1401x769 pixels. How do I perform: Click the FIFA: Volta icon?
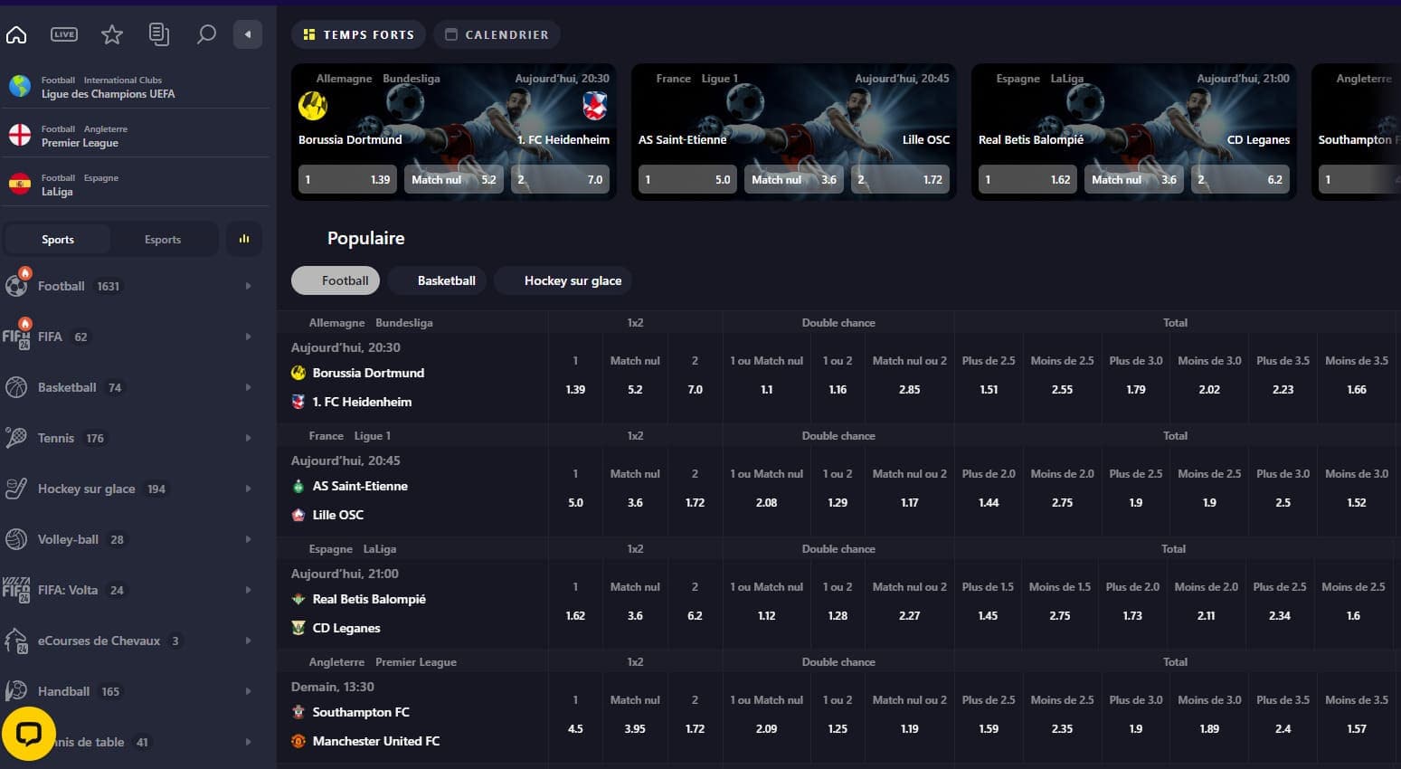[16, 590]
